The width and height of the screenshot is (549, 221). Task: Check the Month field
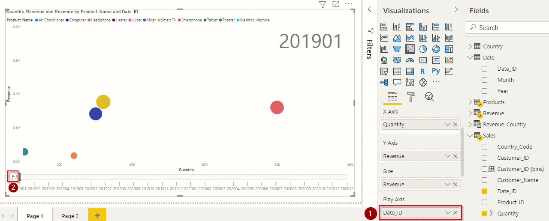tap(484, 80)
